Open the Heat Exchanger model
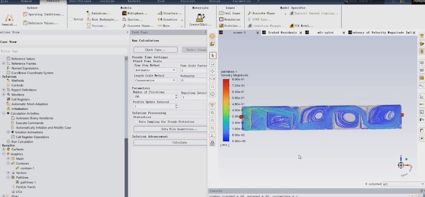The width and height of the screenshot is (425, 197). point(103,20)
